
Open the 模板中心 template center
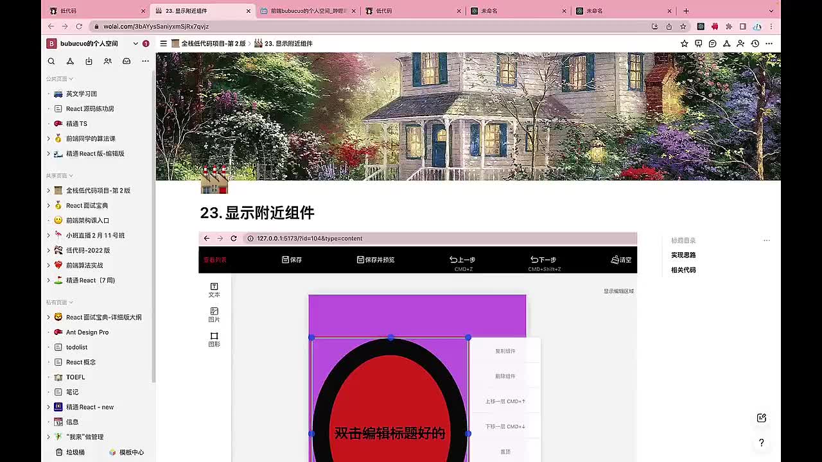[x=126, y=452]
